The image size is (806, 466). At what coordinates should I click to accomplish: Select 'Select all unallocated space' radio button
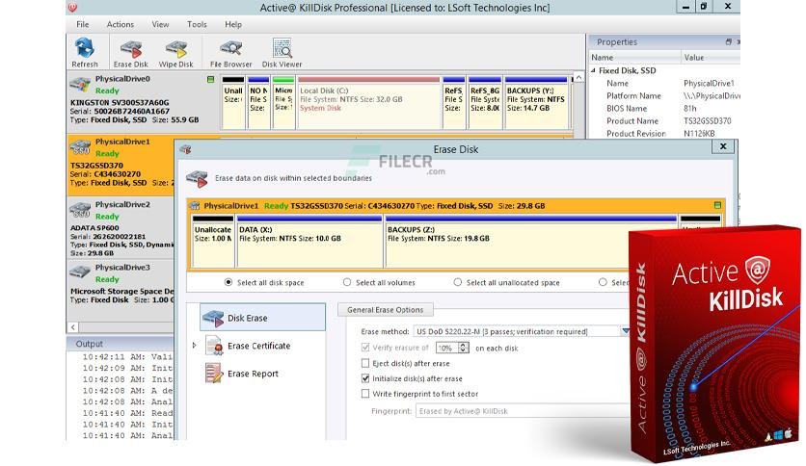[458, 282]
